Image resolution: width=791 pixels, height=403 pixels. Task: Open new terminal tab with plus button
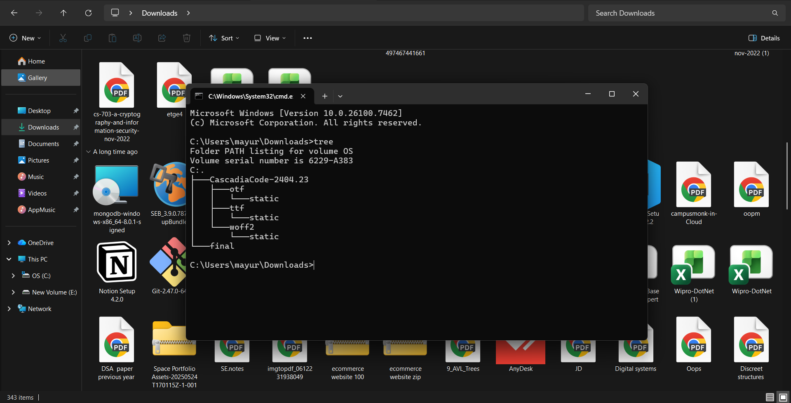pos(325,96)
